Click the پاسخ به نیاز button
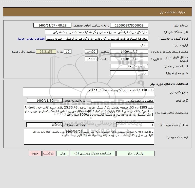Image resolution: width=195 pixels, height=188 pixels. [135, 153]
